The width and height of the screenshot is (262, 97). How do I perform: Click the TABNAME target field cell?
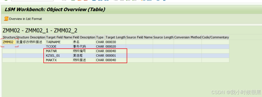pos(59,42)
